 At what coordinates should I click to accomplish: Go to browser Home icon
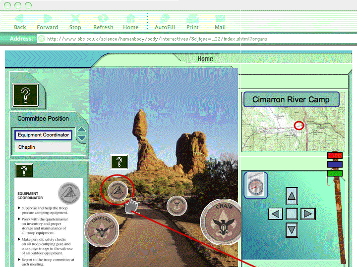131,22
